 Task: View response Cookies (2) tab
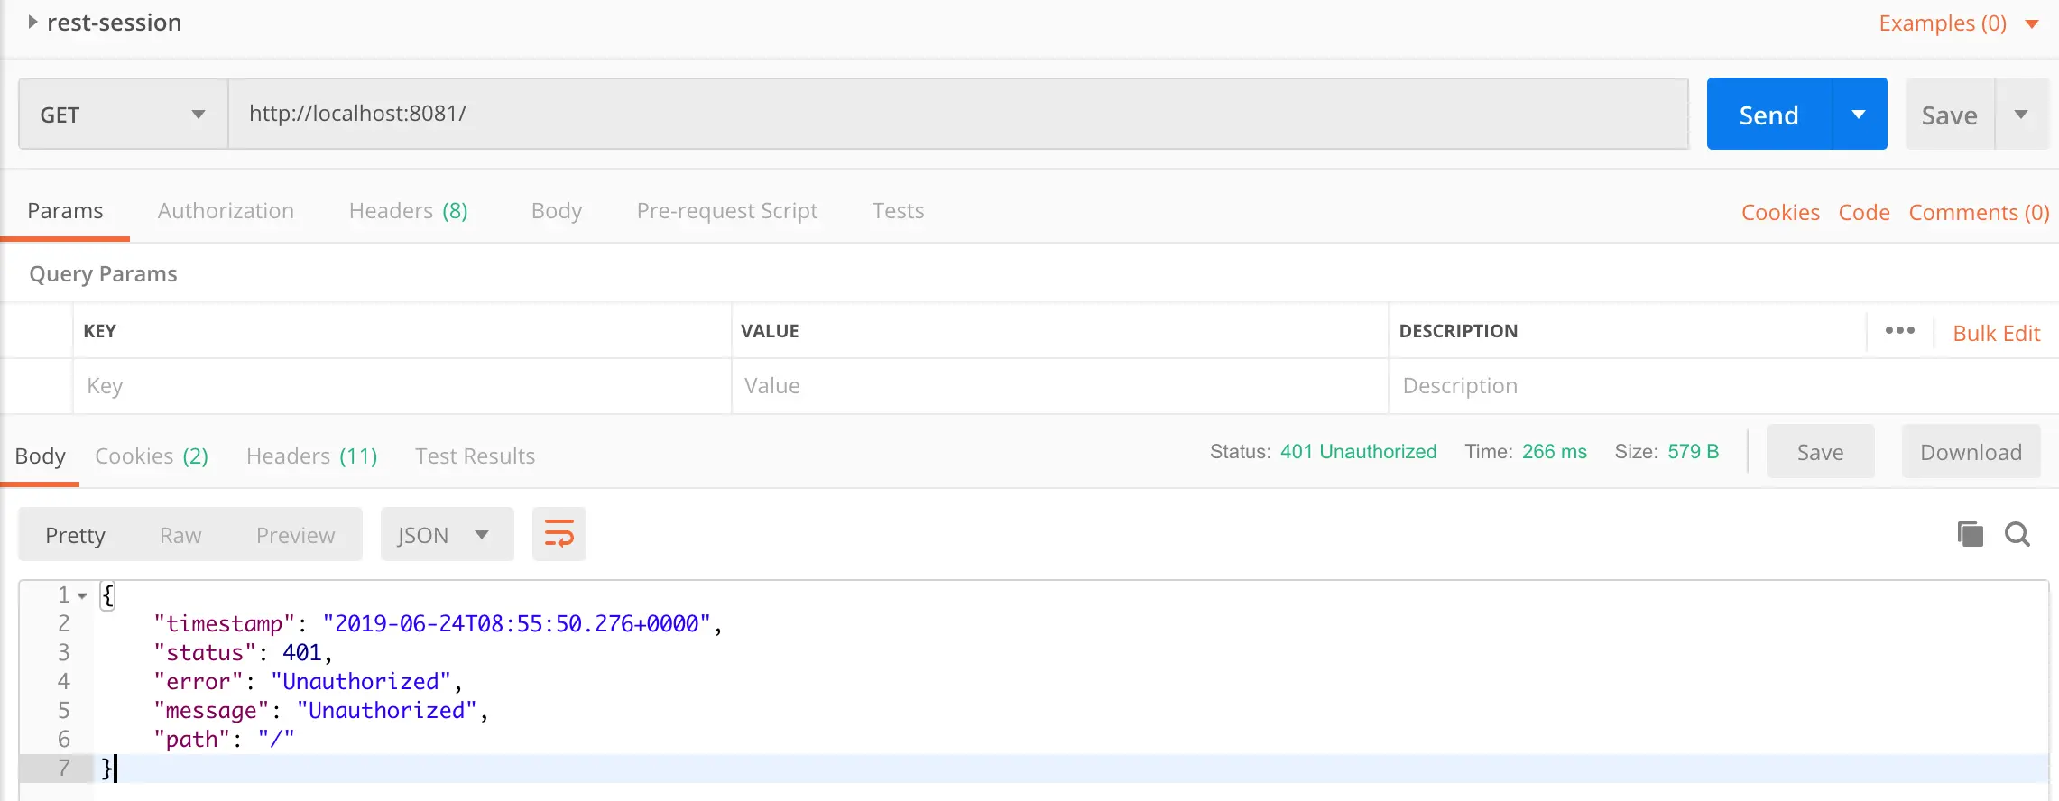pyautogui.click(x=152, y=456)
